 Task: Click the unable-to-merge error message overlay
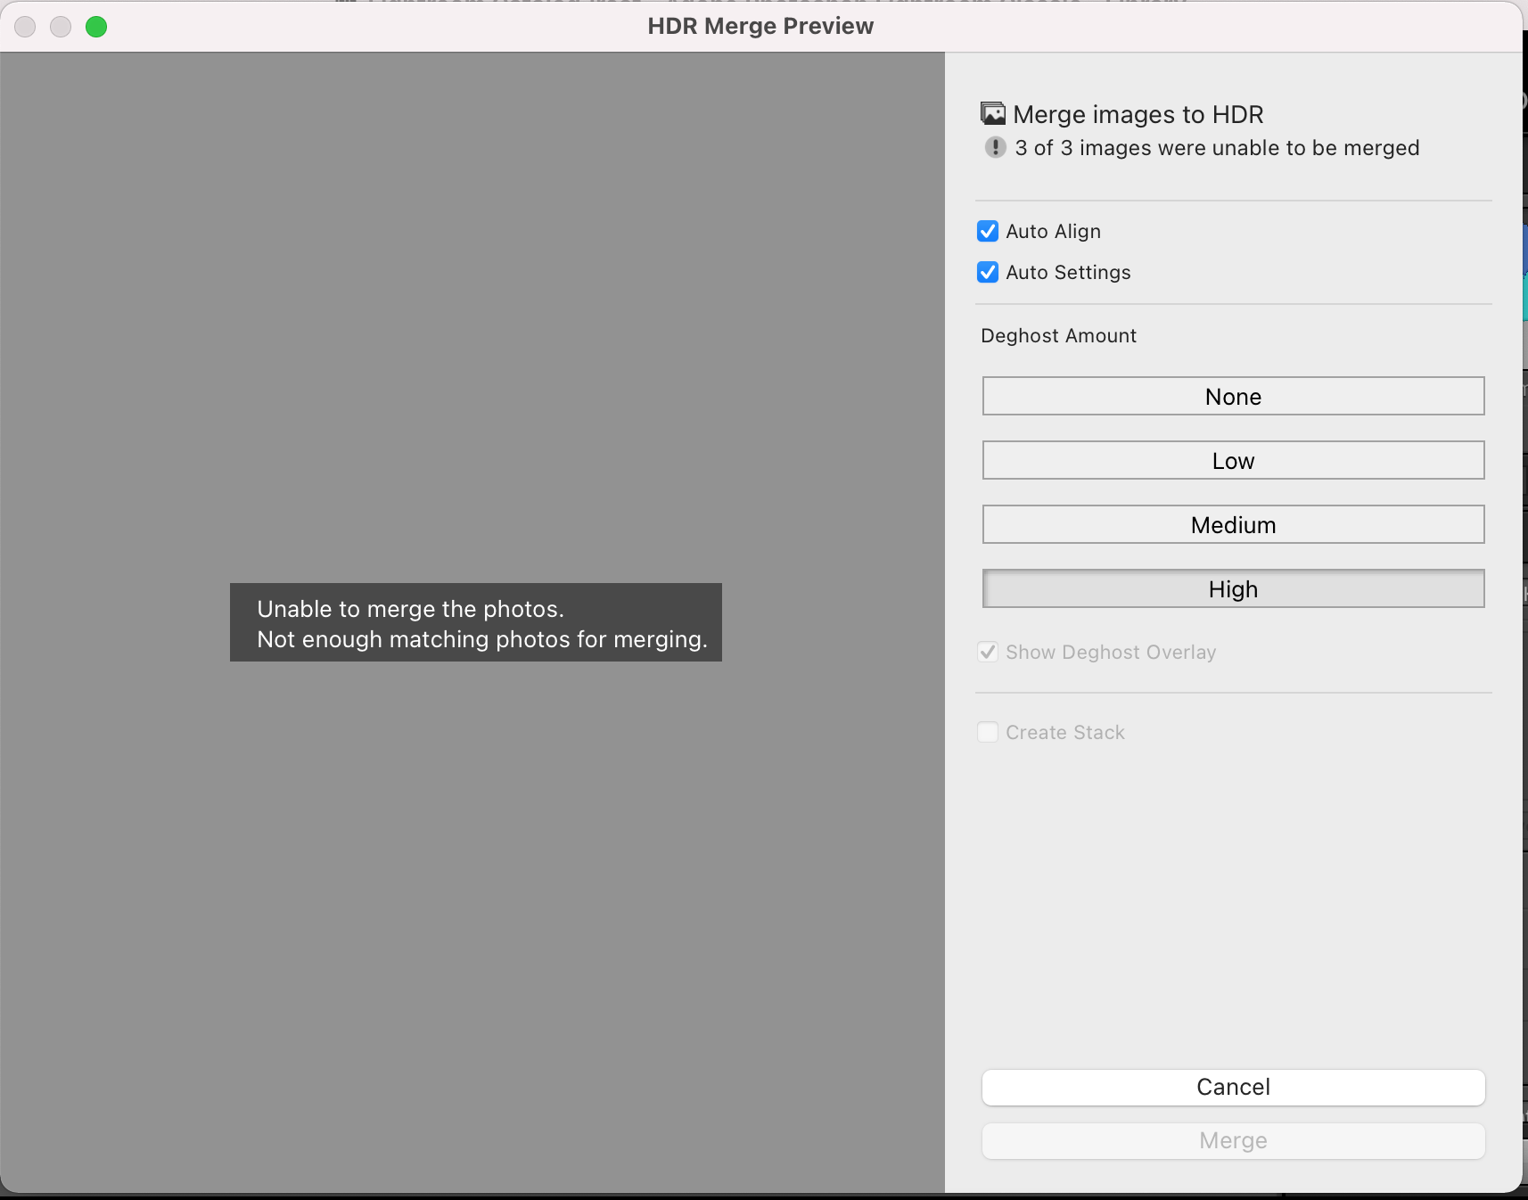point(475,623)
